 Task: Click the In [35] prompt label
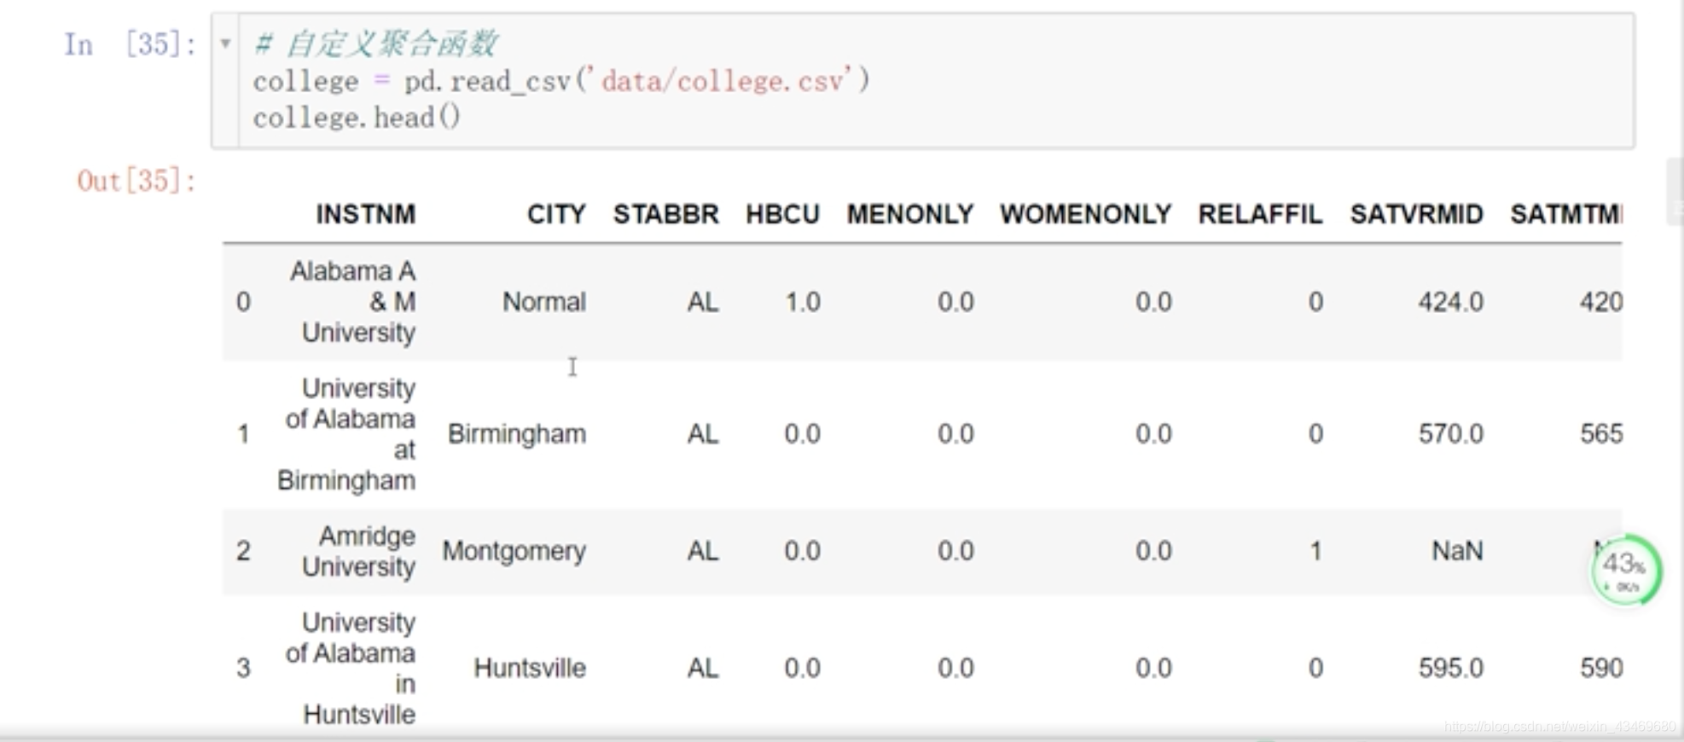pos(130,44)
